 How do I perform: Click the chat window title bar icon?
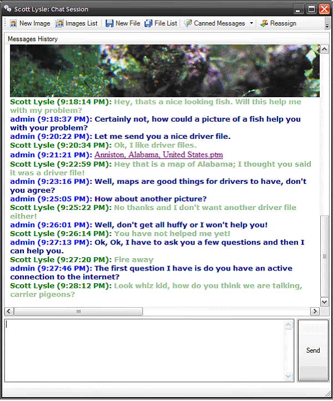[8, 9]
